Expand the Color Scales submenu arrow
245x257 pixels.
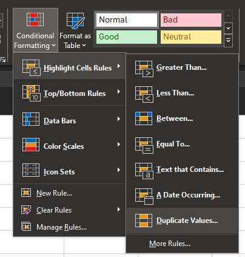click(119, 145)
